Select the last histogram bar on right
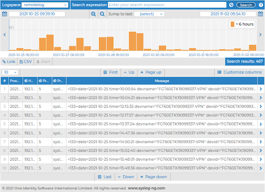 tap(253, 48)
